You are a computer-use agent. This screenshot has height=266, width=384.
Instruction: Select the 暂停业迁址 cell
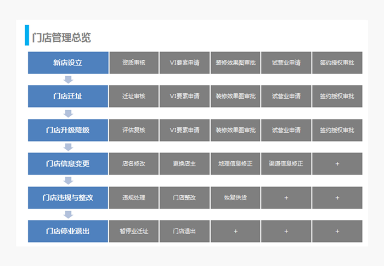click(x=134, y=231)
